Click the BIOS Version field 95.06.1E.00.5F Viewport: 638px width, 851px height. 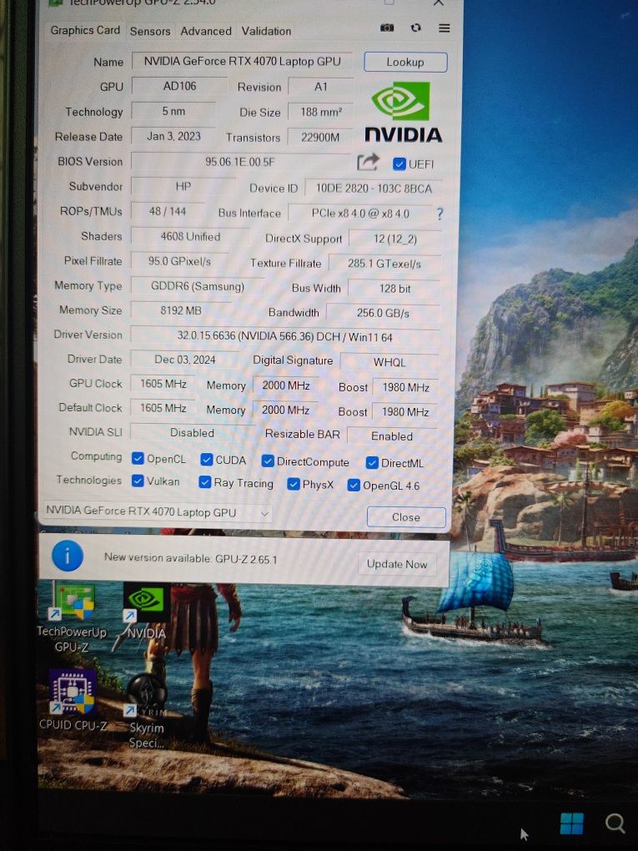click(x=240, y=162)
